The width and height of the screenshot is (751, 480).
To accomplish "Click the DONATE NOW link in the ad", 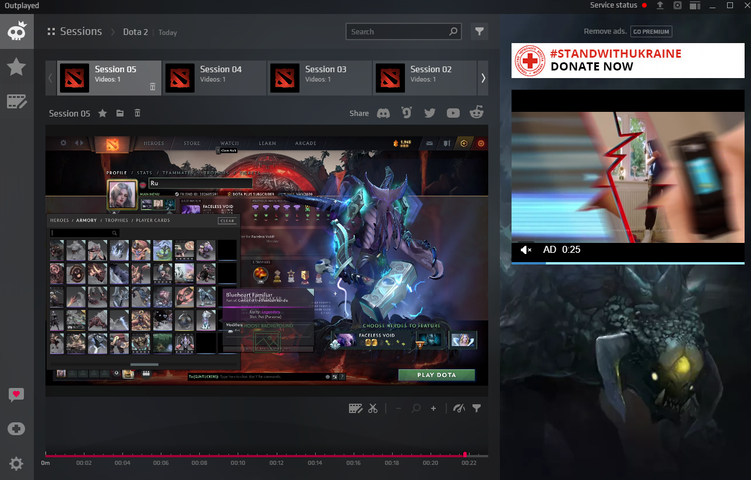I will 592,66.
